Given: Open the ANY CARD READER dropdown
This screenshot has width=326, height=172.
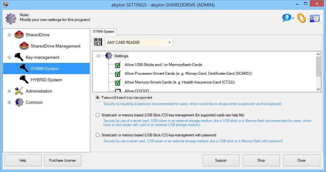Looking at the screenshot, I should (x=170, y=42).
